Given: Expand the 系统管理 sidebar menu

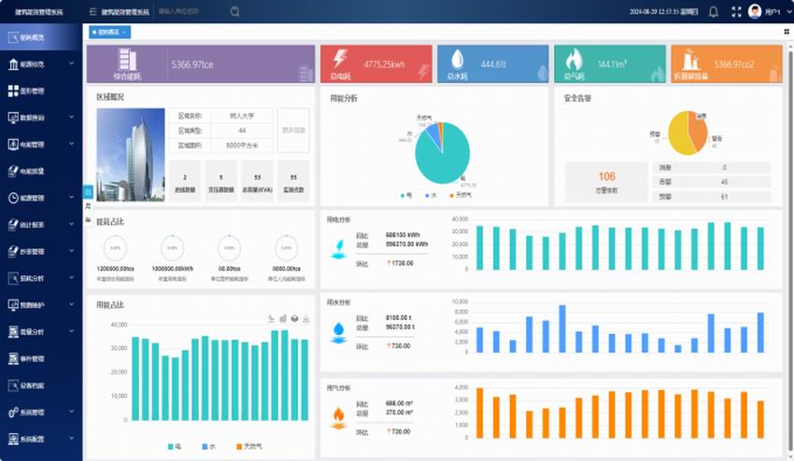Looking at the screenshot, I should [x=40, y=412].
